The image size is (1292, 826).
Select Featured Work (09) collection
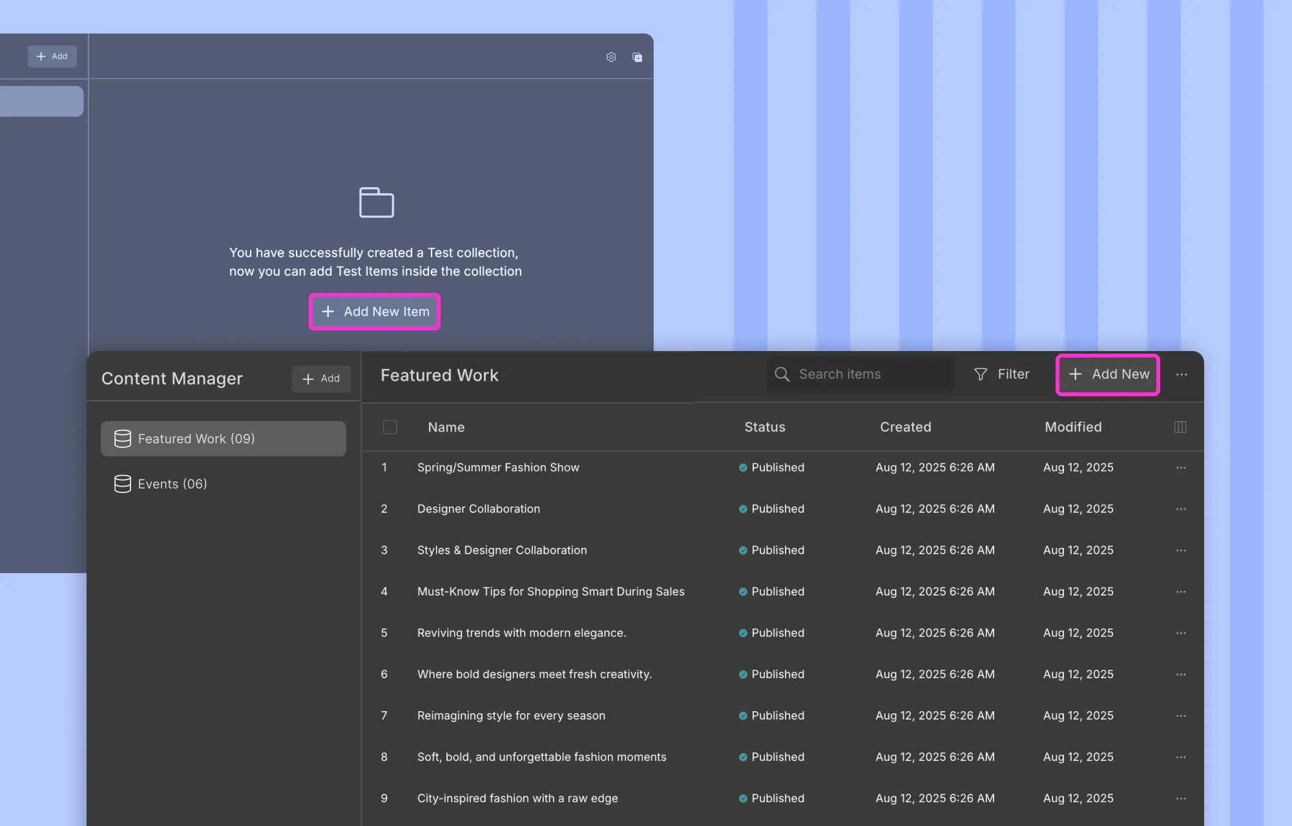[x=224, y=439]
